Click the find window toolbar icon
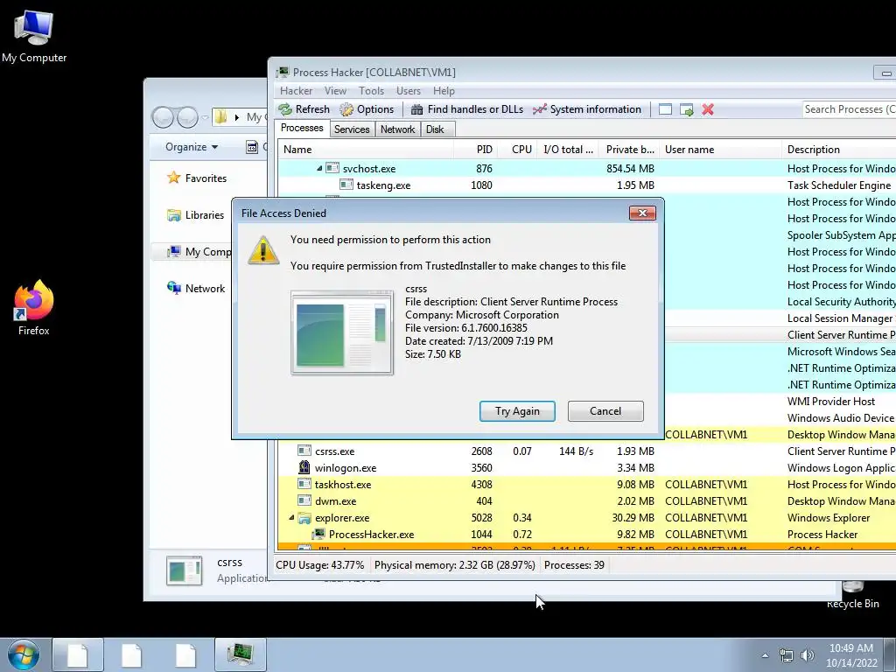The image size is (896, 672). coord(665,109)
